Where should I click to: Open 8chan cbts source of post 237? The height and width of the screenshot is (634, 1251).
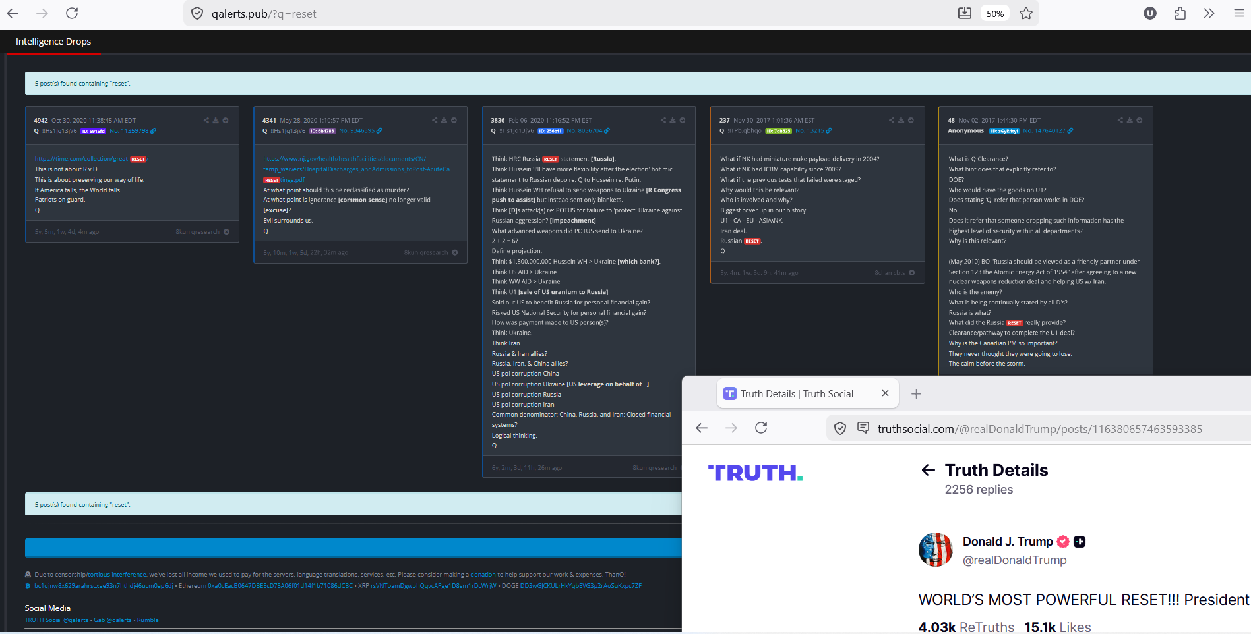894,273
